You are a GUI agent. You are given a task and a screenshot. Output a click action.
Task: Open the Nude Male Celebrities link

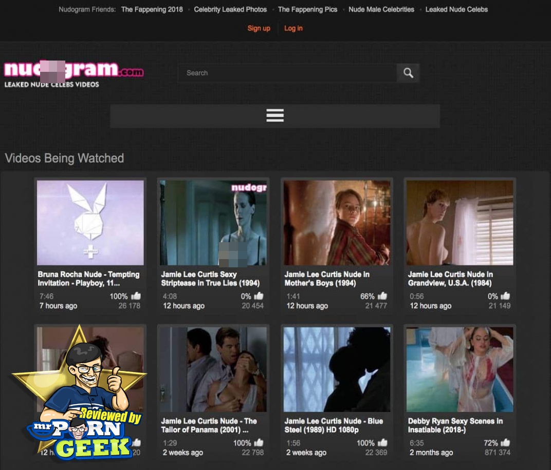point(381,9)
